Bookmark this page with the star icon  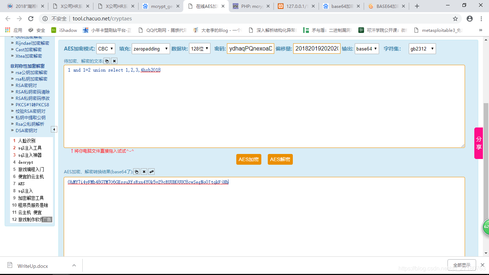[455, 19]
